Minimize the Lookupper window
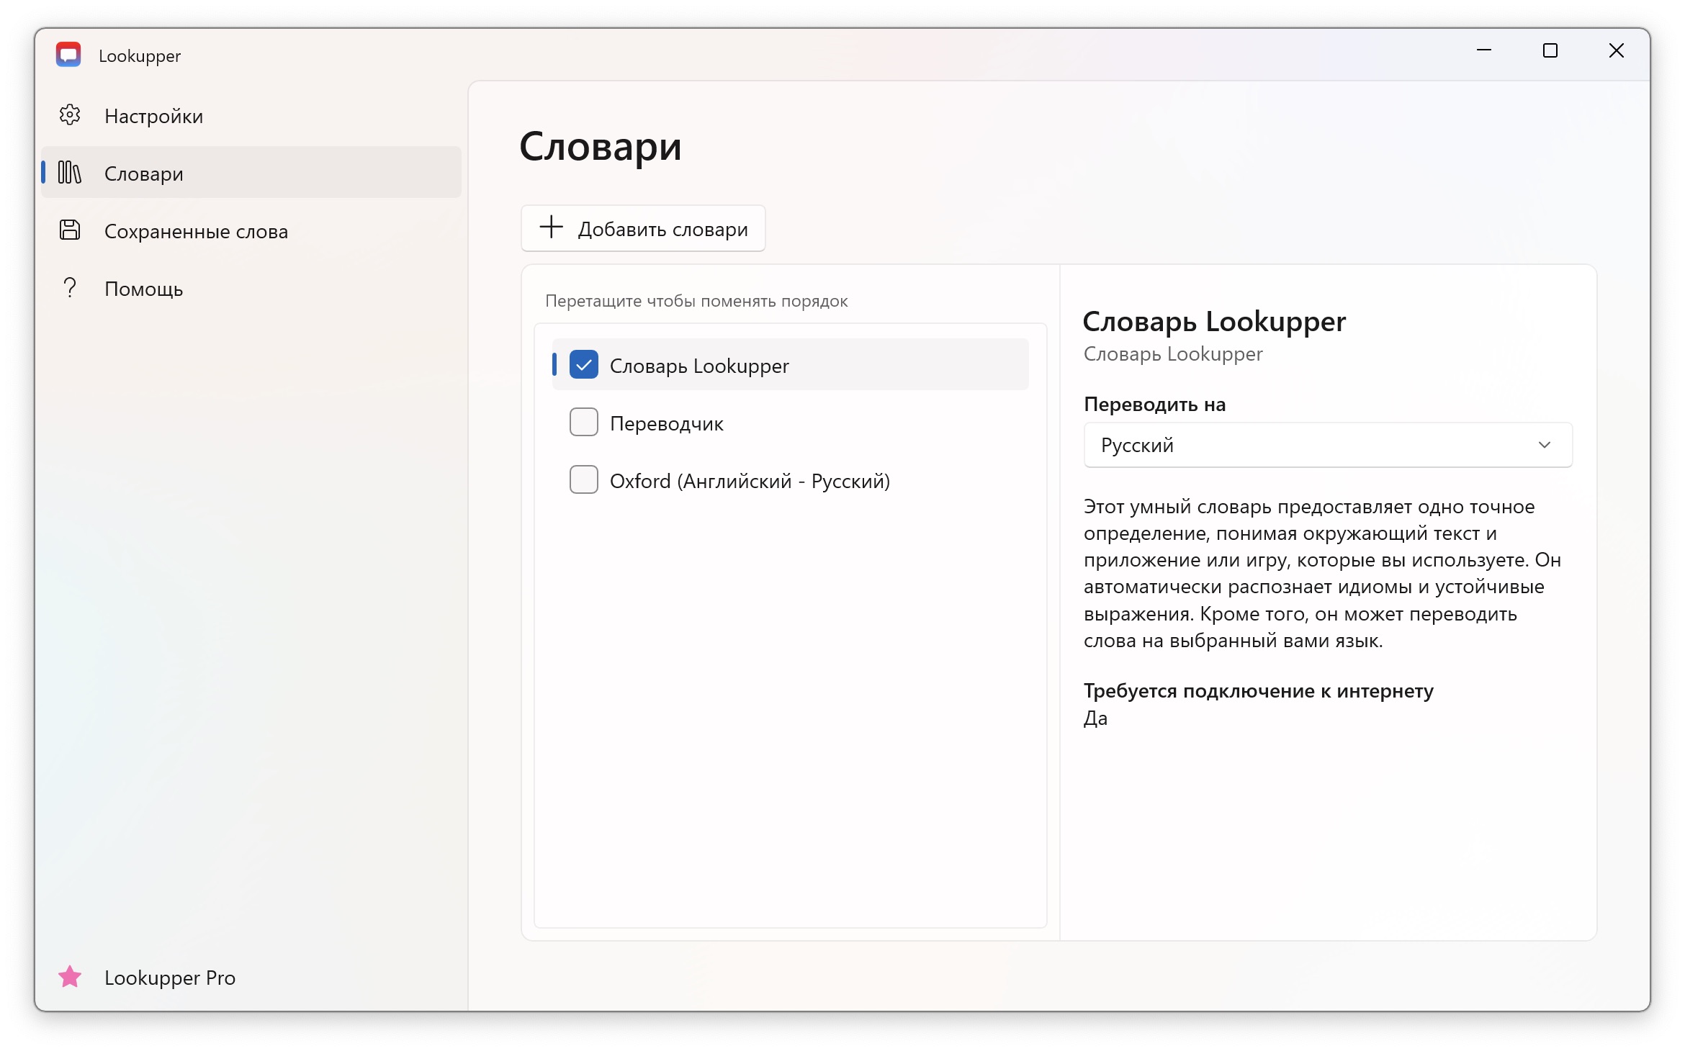The image size is (1685, 1051). click(x=1484, y=50)
